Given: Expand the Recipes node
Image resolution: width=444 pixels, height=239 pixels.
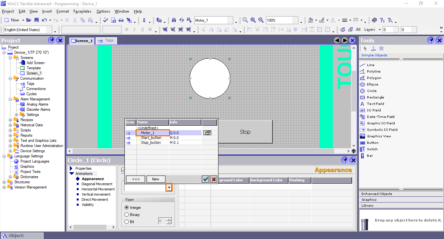Looking at the screenshot, I should click(x=10, y=120).
